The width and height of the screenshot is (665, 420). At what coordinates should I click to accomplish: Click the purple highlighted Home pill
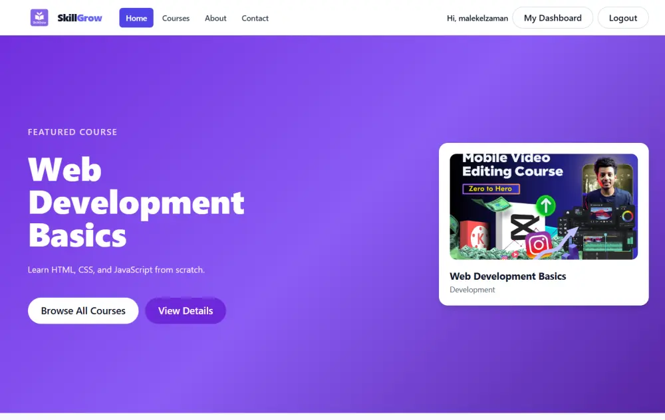tap(136, 18)
